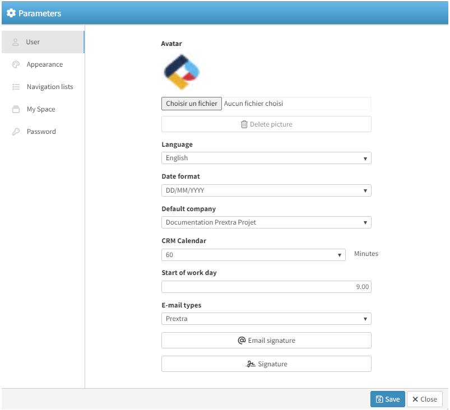Click the floppy disk icon on Save
The height and width of the screenshot is (410, 450).
[379, 399]
